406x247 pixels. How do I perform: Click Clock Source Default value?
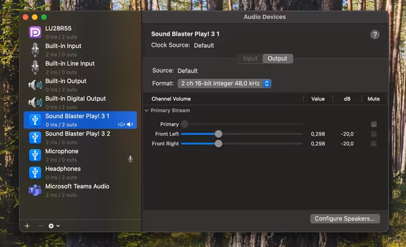point(204,45)
